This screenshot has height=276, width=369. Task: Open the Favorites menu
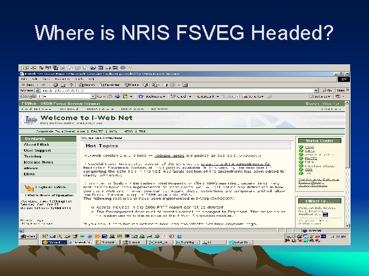pos(62,79)
